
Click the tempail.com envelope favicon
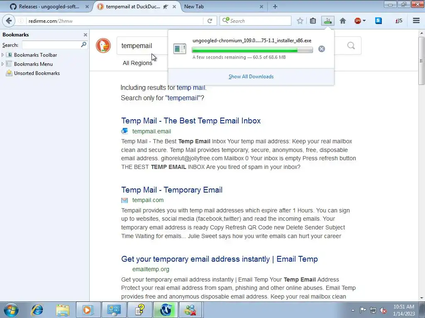125,200
